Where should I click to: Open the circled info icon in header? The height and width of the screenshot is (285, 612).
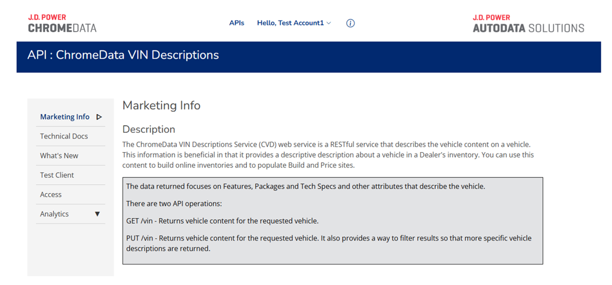[350, 23]
